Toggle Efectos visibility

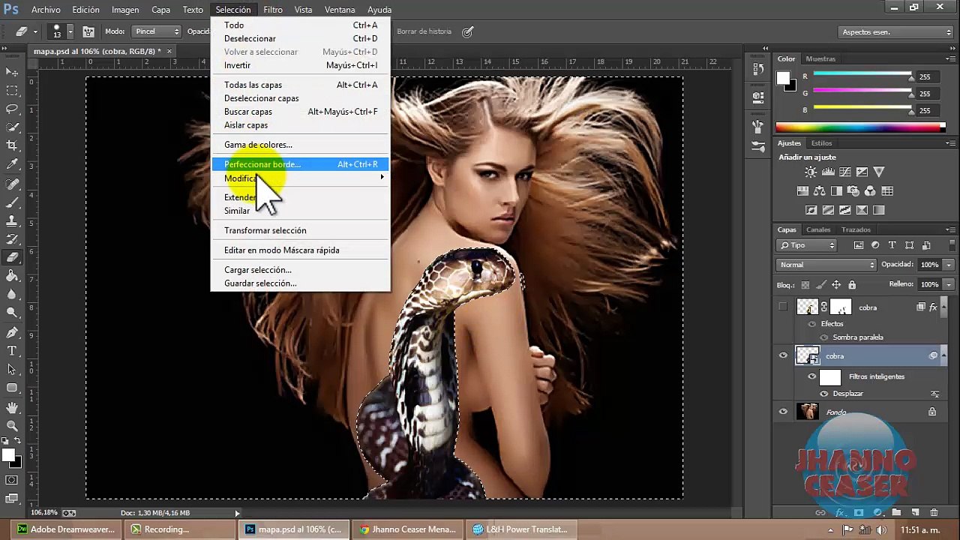tap(811, 324)
